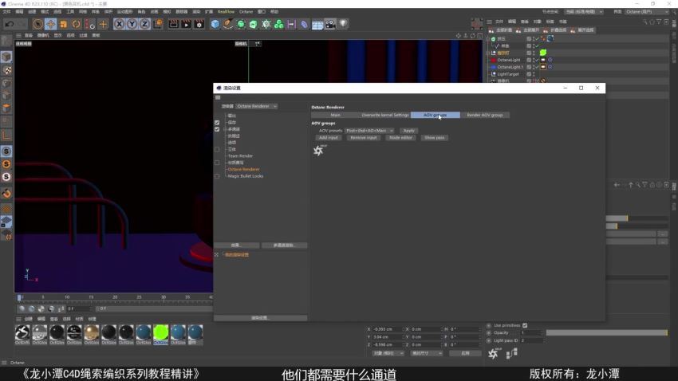Select LightTarget object in object manager
The height and width of the screenshot is (381, 678).
[507, 74]
